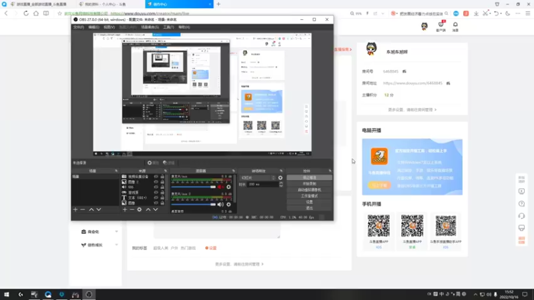Viewport: 534px width, 300px height.
Task: Enable 工作室模式 in OBS controls
Action: (x=309, y=196)
